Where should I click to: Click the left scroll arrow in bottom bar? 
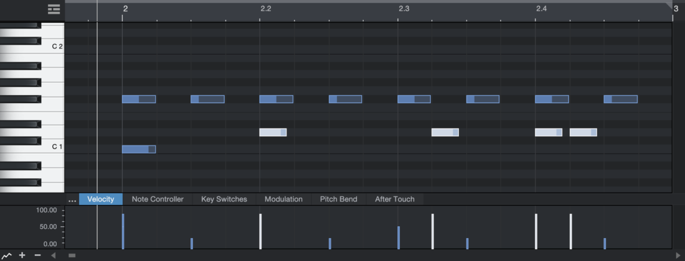pyautogui.click(x=54, y=255)
